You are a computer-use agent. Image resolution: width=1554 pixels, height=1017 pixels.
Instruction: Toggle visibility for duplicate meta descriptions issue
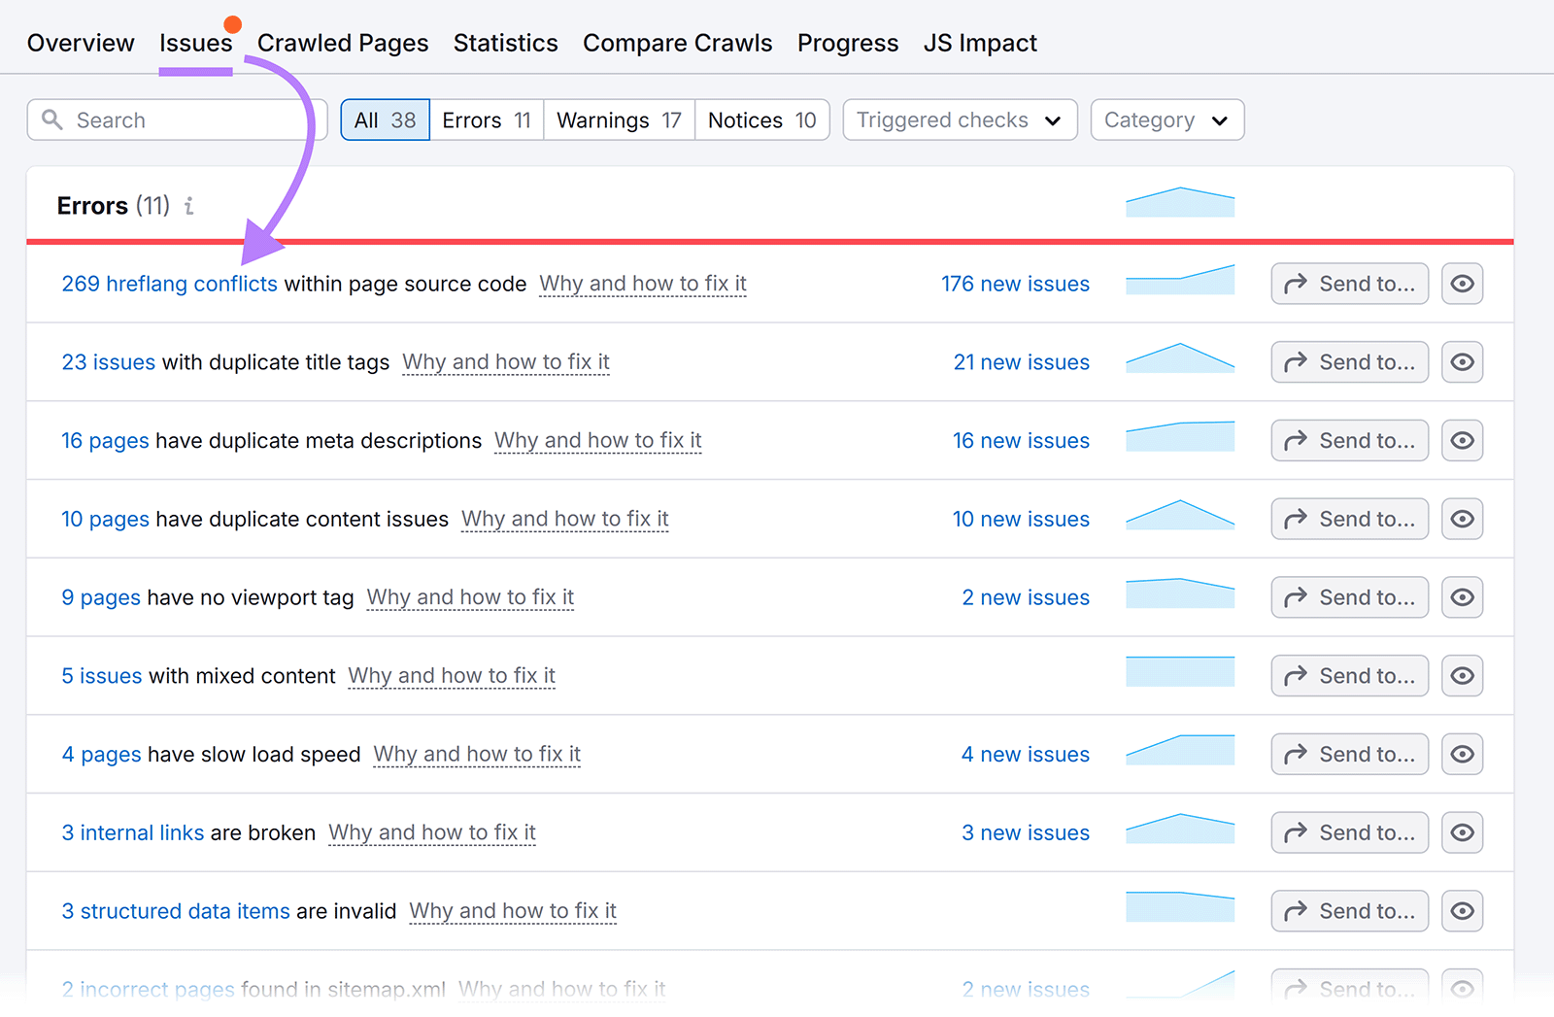coord(1462,440)
